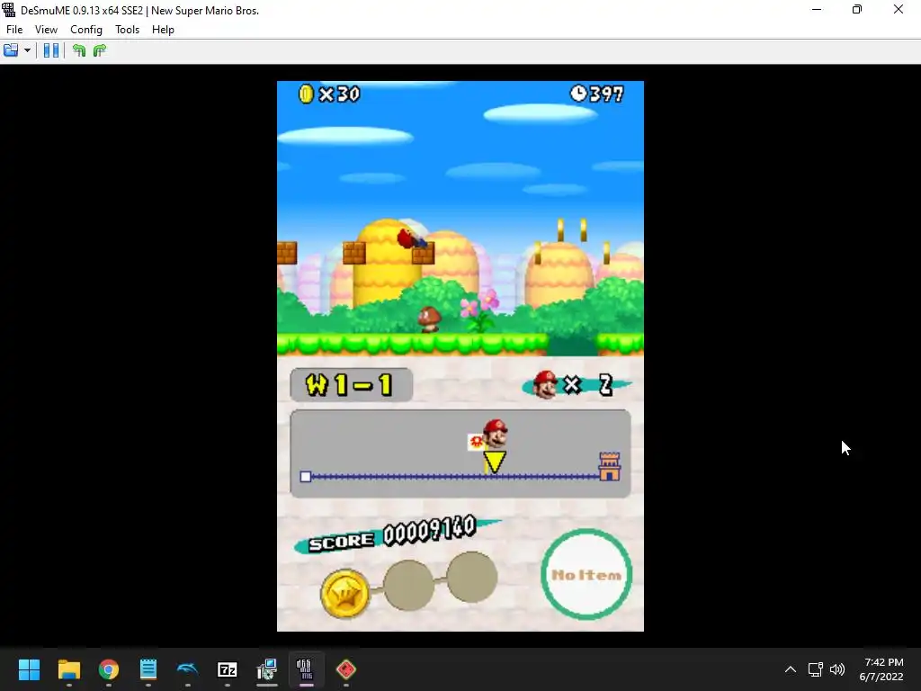Open the volume tray icon
This screenshot has width=921, height=691.
tap(837, 669)
